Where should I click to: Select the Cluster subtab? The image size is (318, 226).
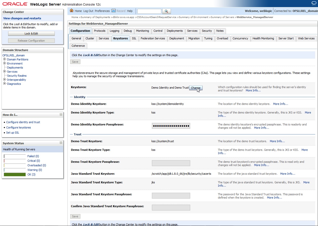pos(90,38)
